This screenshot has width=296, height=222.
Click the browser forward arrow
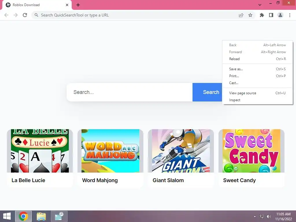point(16,15)
